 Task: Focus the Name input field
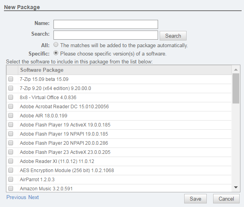point(106,24)
